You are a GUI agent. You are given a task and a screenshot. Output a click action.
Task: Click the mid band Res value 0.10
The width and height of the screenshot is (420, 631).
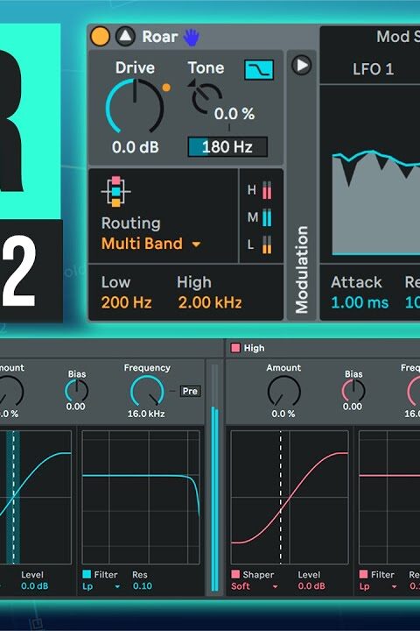click(x=143, y=586)
